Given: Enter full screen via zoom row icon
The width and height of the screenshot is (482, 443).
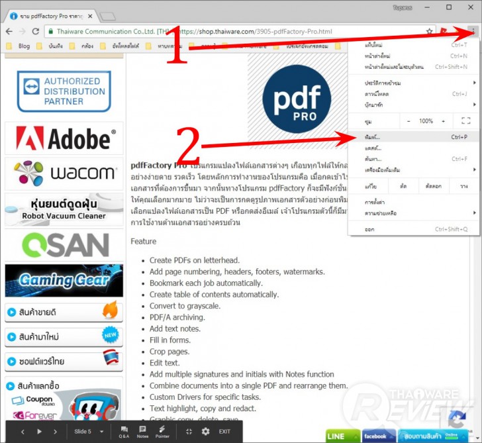Looking at the screenshot, I should pyautogui.click(x=465, y=121).
